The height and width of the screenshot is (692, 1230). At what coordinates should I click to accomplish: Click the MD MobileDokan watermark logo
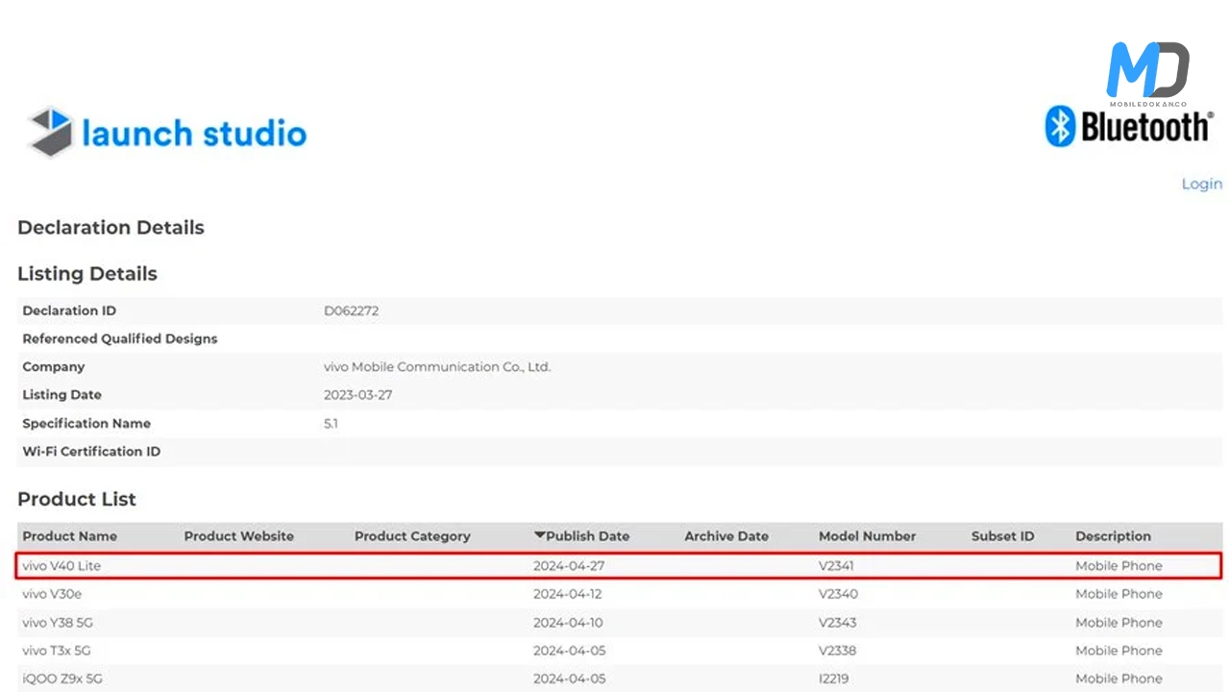1147,74
